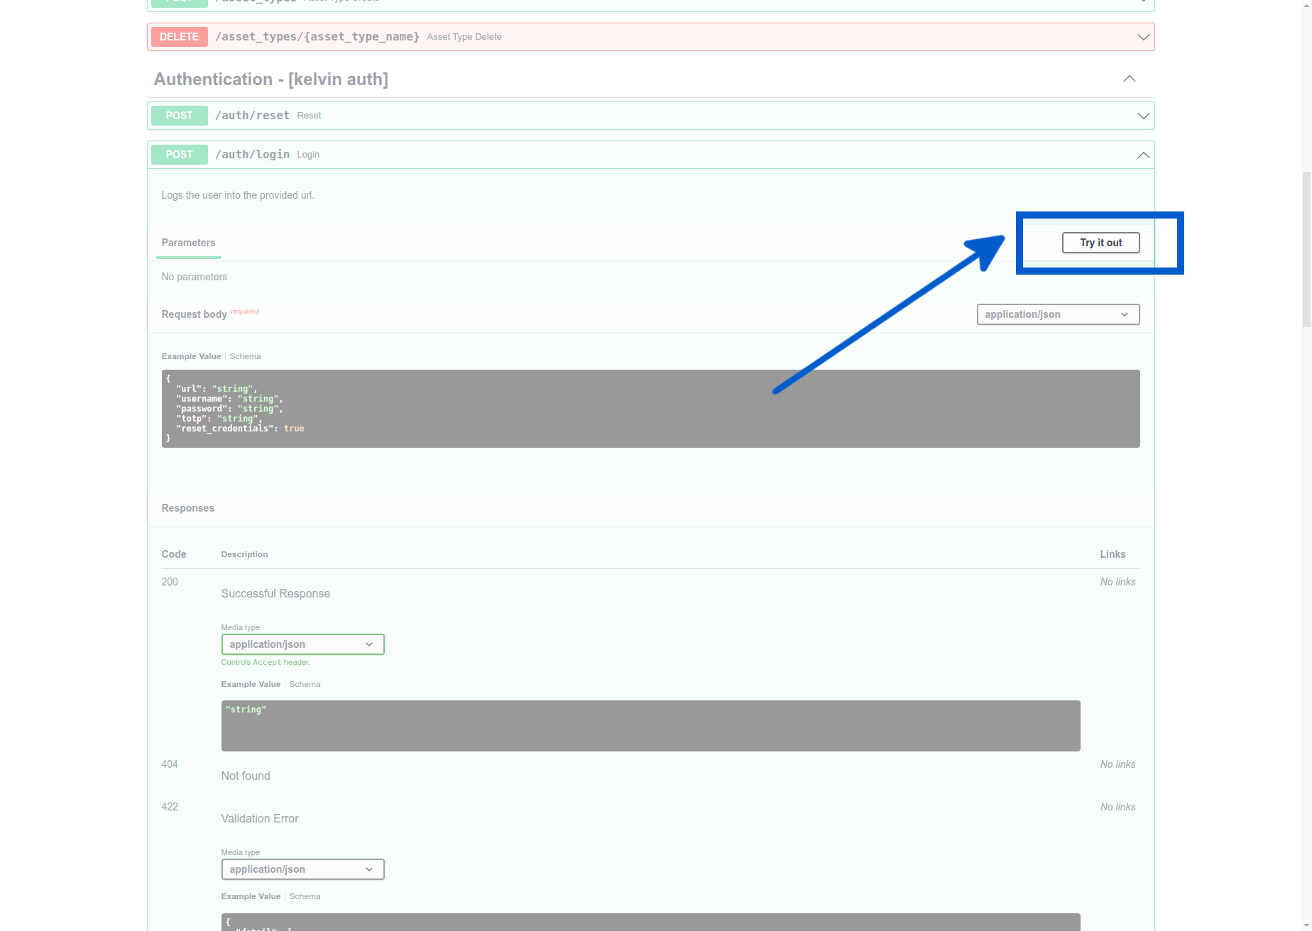The image size is (1312, 931).
Task: Expand the POST /auth/reset operation
Action: click(1142, 115)
